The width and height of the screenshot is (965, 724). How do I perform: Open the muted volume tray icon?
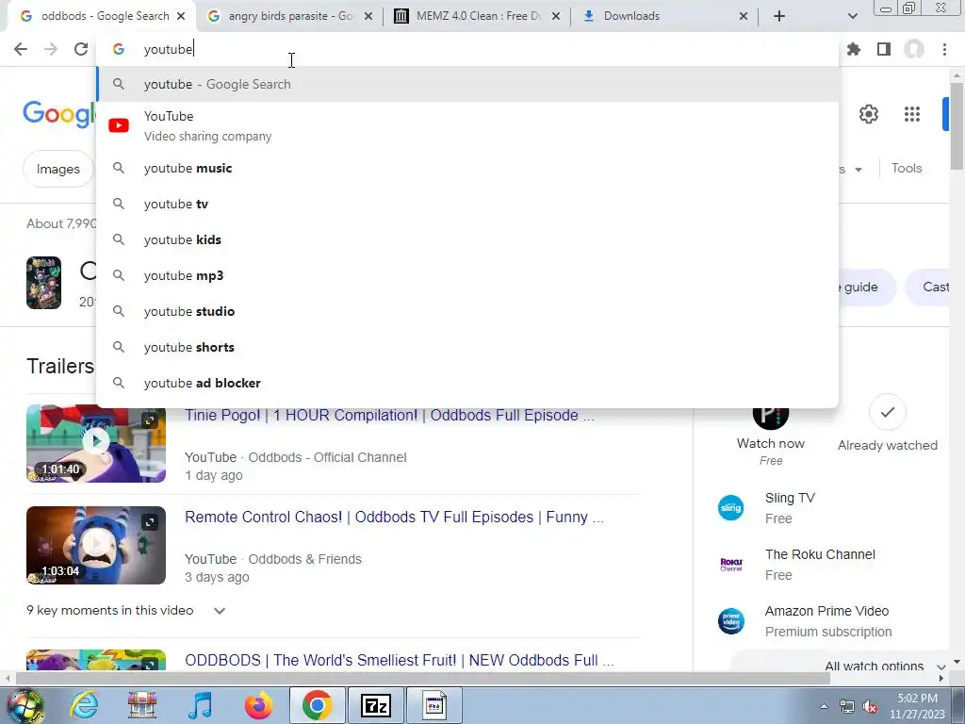coord(870,707)
